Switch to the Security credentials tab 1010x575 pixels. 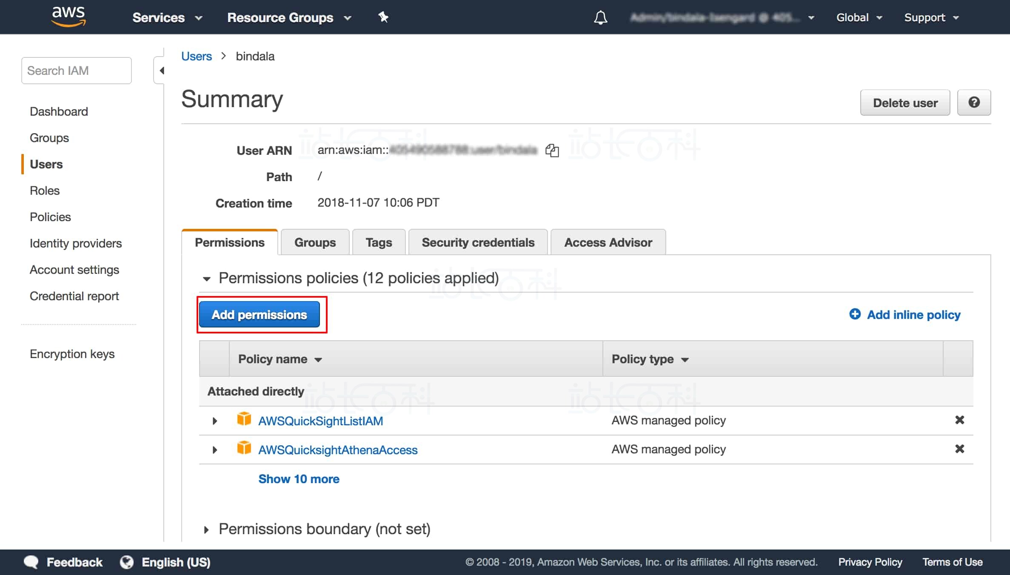[x=478, y=242]
